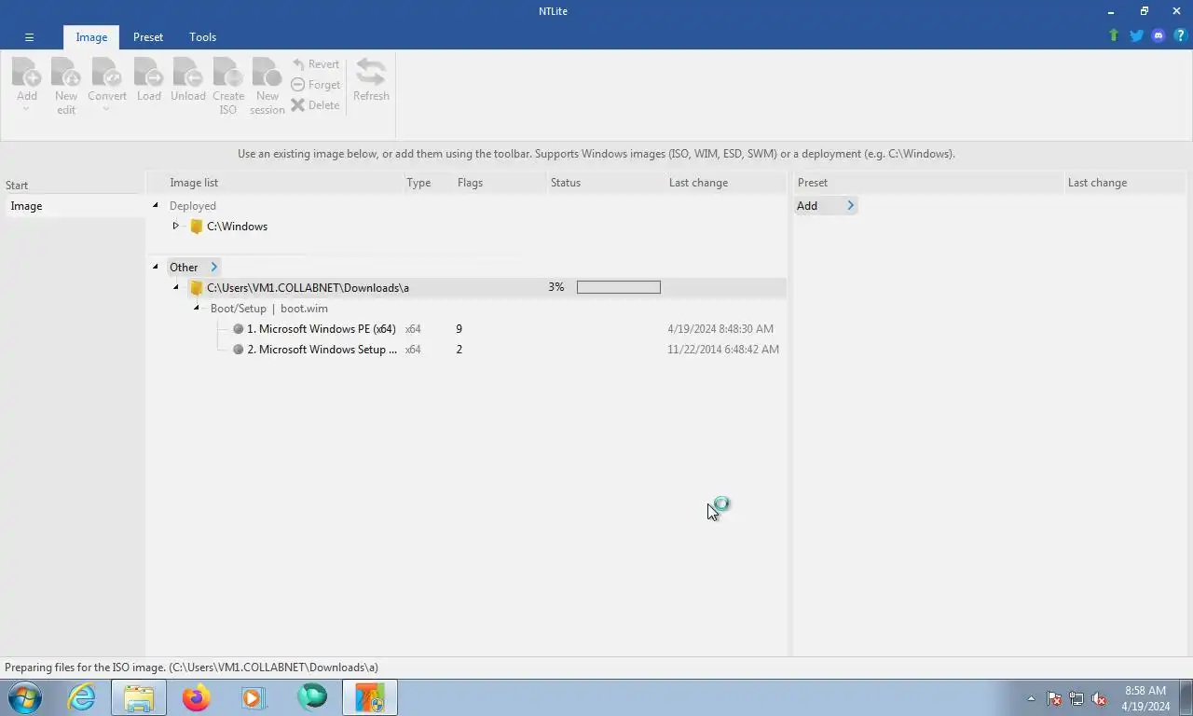
Task: Click the Create ISO toolbar icon
Action: tap(228, 73)
